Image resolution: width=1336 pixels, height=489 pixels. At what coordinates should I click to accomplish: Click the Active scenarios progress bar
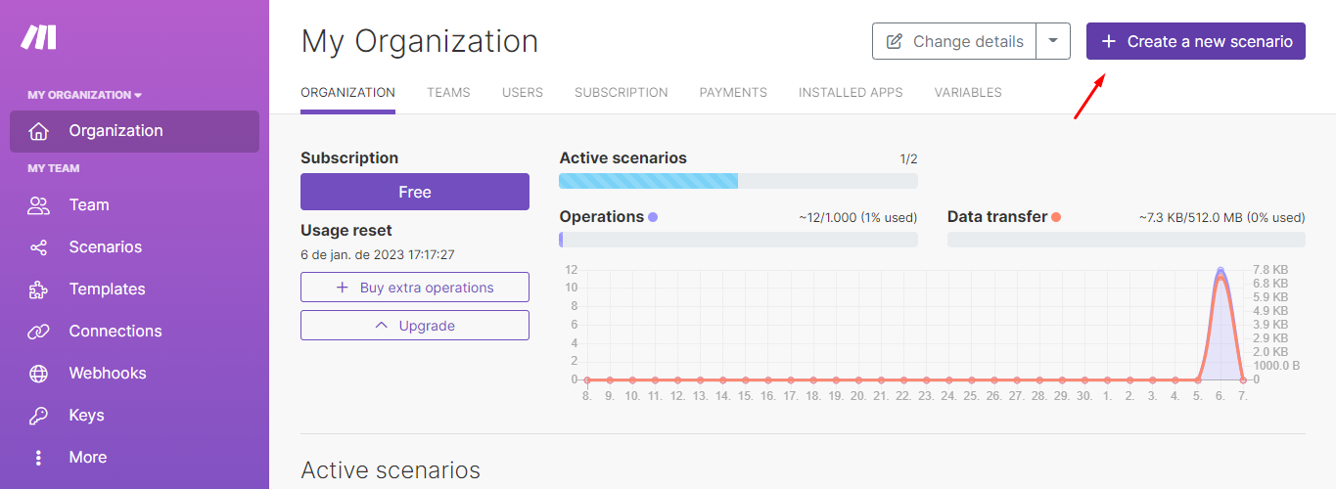click(738, 181)
